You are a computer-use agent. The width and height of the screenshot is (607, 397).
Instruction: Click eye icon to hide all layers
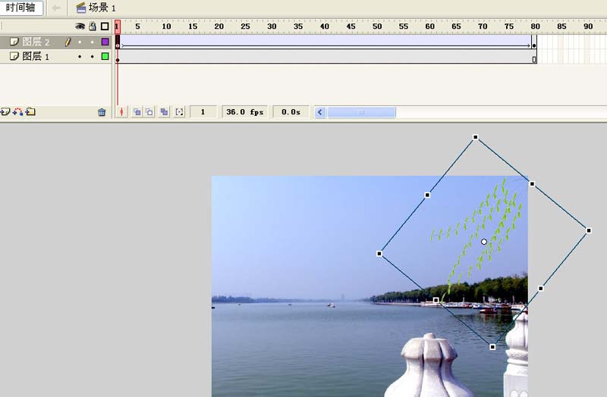(80, 26)
